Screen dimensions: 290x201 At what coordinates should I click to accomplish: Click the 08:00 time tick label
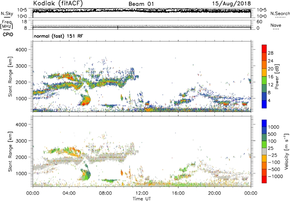[x=105, y=193]
